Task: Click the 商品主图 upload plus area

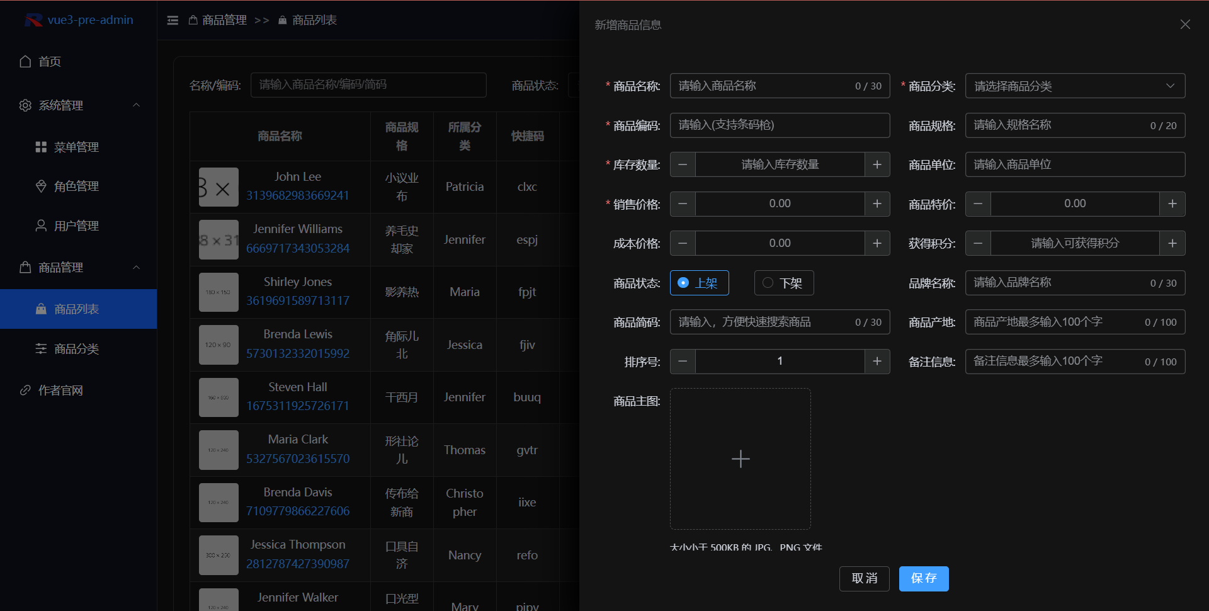Action: pyautogui.click(x=741, y=459)
